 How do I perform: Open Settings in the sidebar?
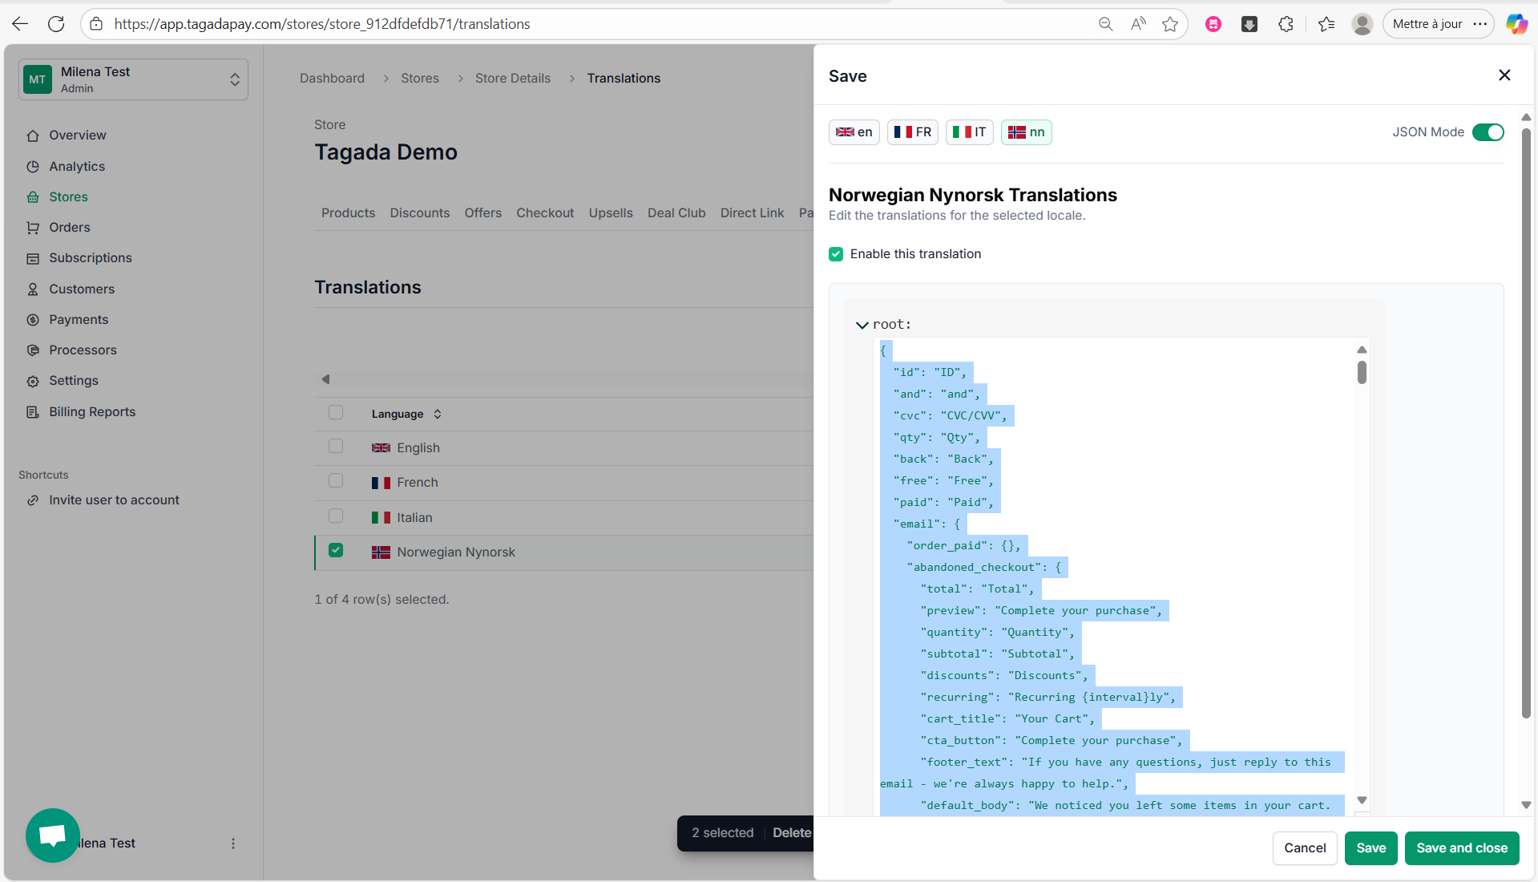click(x=74, y=381)
